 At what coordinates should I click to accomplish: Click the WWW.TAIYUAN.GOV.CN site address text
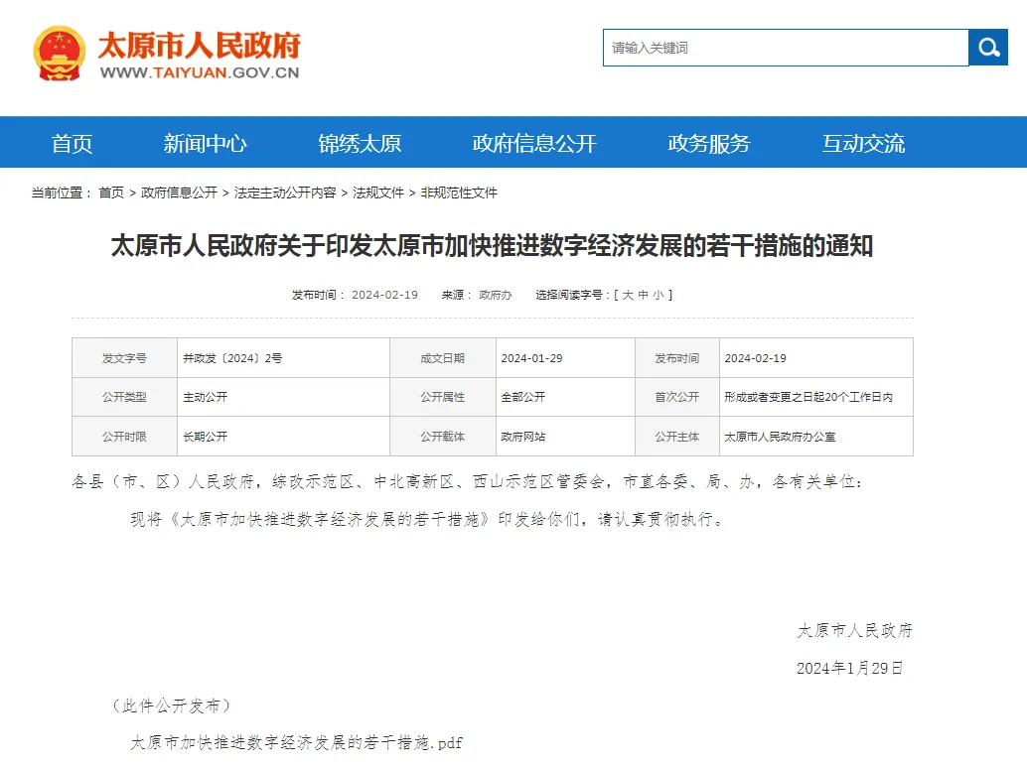[200, 72]
